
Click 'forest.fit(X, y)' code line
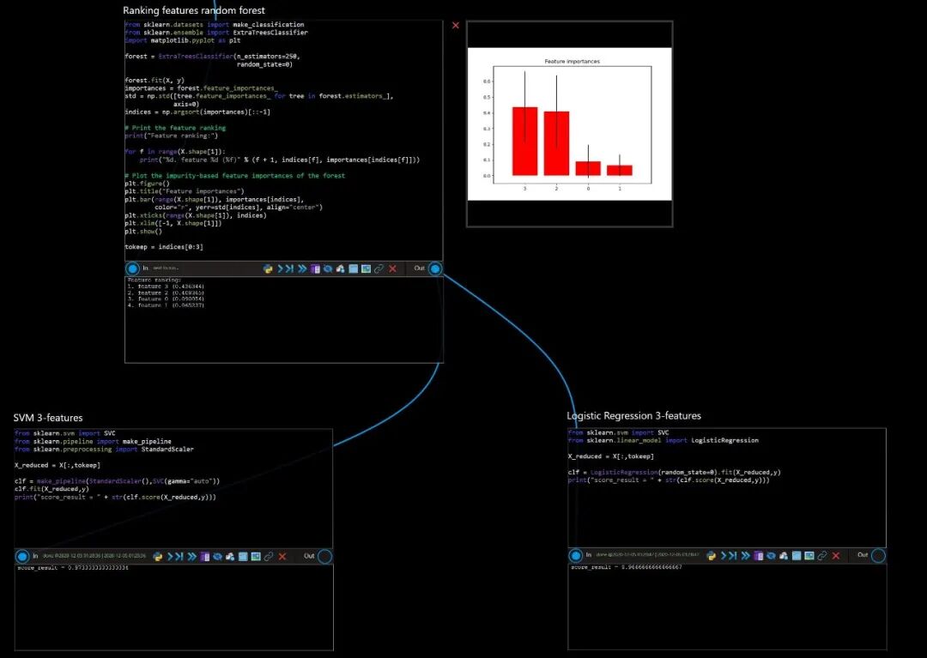[x=154, y=81]
